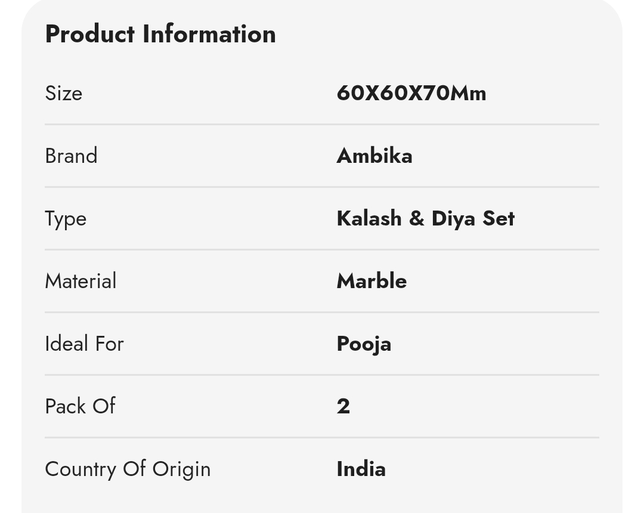Select the Size label
The image size is (644, 513).
pyautogui.click(x=64, y=93)
